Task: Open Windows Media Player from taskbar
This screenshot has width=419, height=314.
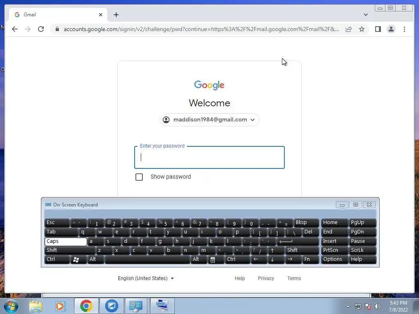Action: pos(60,306)
